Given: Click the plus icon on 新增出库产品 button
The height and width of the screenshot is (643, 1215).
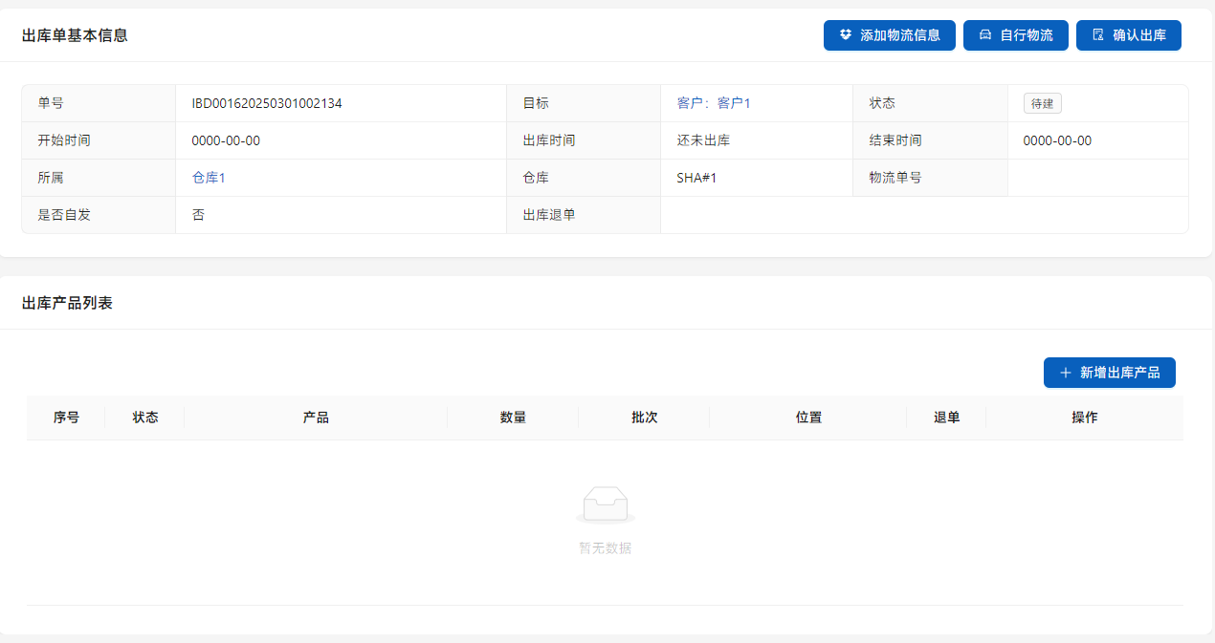Looking at the screenshot, I should tap(1065, 373).
